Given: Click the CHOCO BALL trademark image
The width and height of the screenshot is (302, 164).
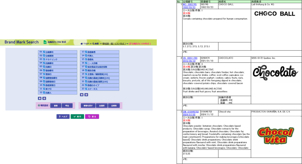Looking at the screenshot, I should 275,14.
